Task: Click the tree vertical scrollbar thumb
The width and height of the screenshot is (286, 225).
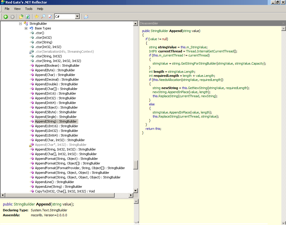Action: 136,165
